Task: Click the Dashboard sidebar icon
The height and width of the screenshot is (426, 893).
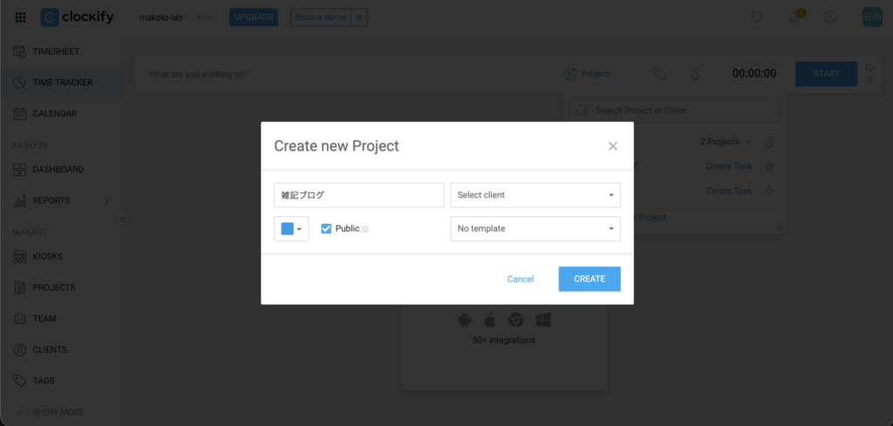Action: click(x=19, y=169)
